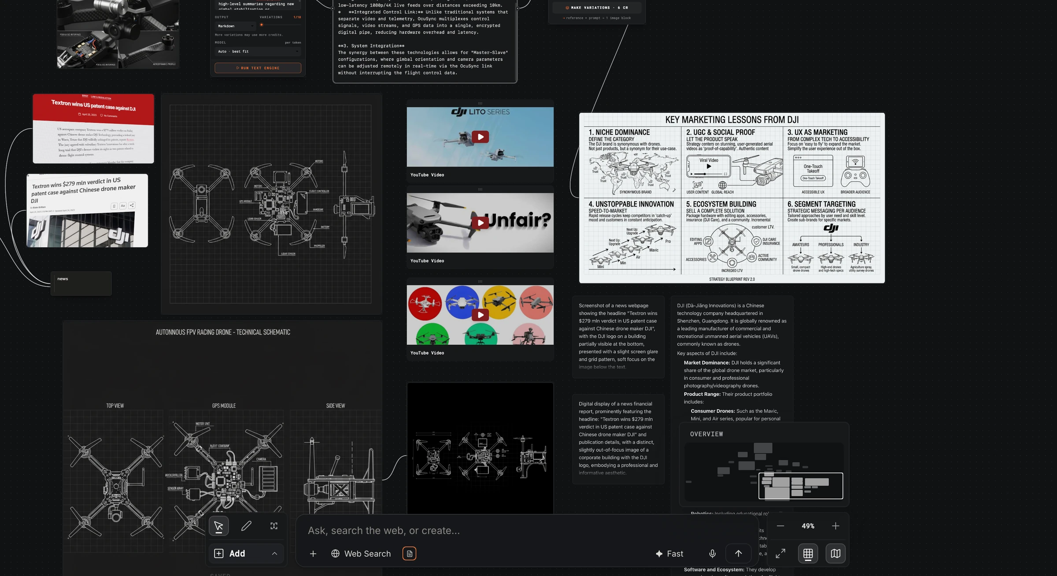Click the YouTube Video label under colorful drones
The image size is (1057, 576).
427,353
